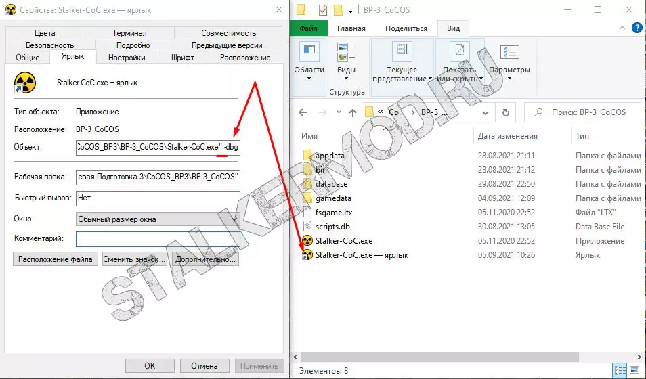
Task: Click the Применить button
Action: 259,366
